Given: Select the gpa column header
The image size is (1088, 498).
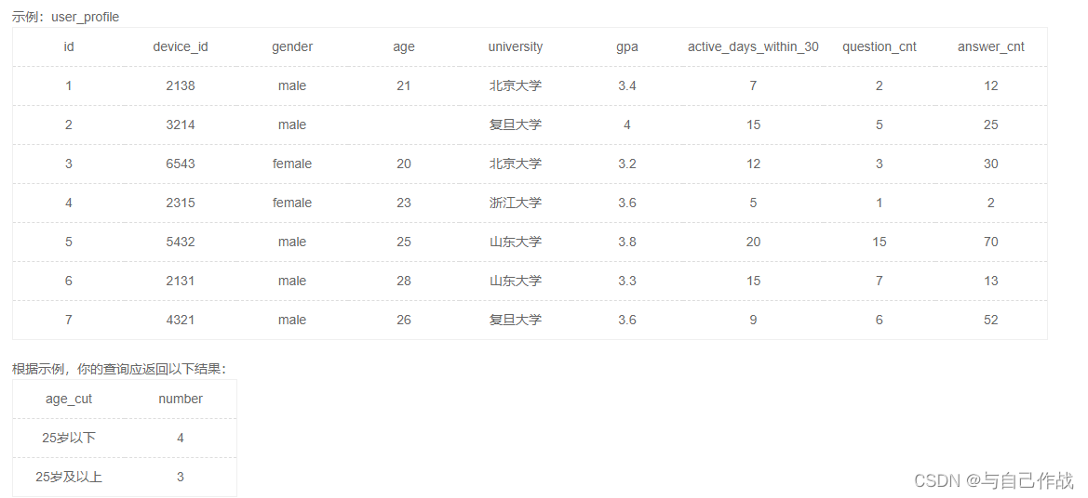Looking at the screenshot, I should (627, 46).
